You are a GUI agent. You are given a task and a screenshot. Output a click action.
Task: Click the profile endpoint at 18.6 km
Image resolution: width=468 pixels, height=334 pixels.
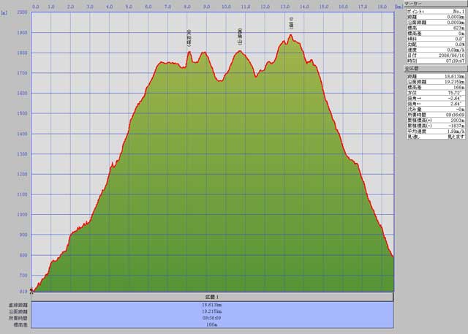[x=393, y=257]
